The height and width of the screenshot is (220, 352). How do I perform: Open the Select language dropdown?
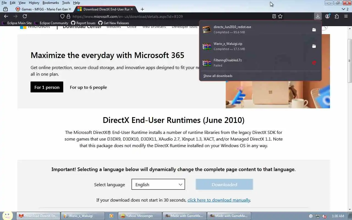click(x=158, y=184)
